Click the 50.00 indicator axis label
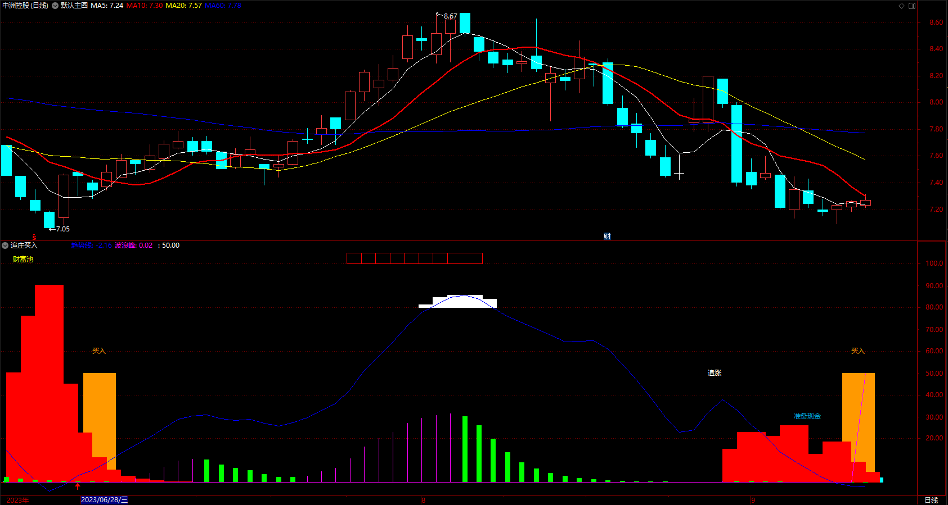Screen dimensions: 948x505 (934, 374)
